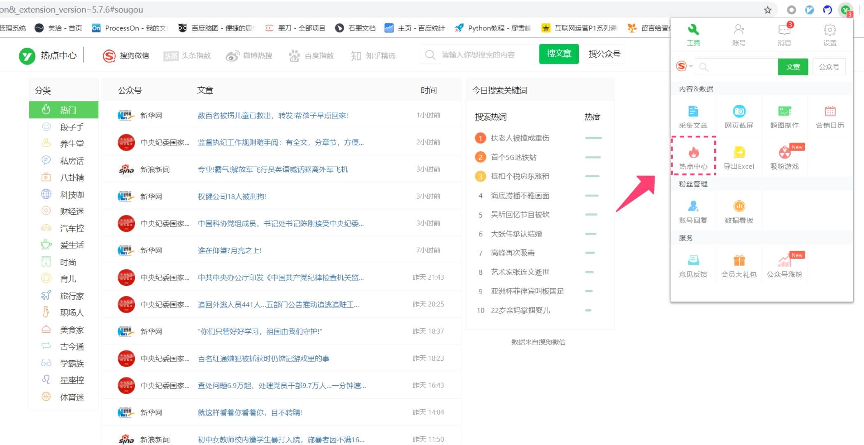Open the 石墨文档 bookmark
This screenshot has width=864, height=445.
[x=355, y=28]
